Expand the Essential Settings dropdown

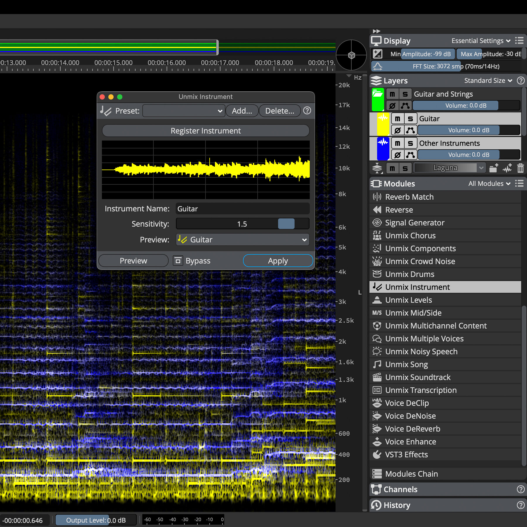coord(481,41)
